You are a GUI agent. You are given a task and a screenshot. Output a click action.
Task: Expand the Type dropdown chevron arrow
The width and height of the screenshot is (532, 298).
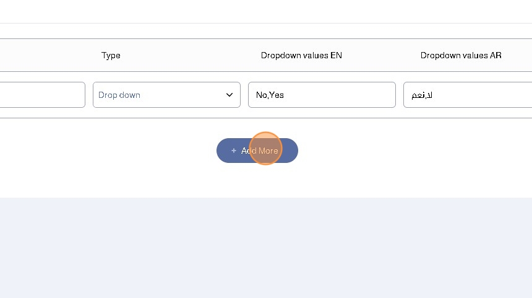pos(230,95)
